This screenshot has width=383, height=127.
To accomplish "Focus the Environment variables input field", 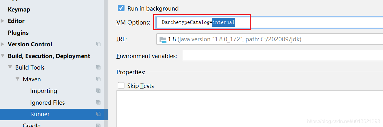I will pyautogui.click(x=283, y=56).
